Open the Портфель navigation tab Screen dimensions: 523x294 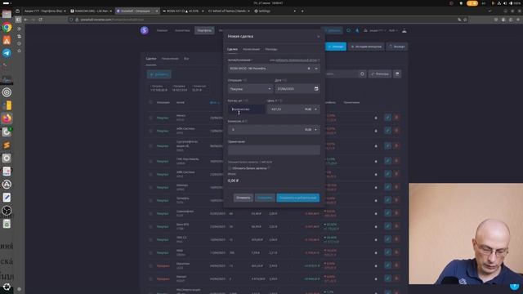pos(204,30)
